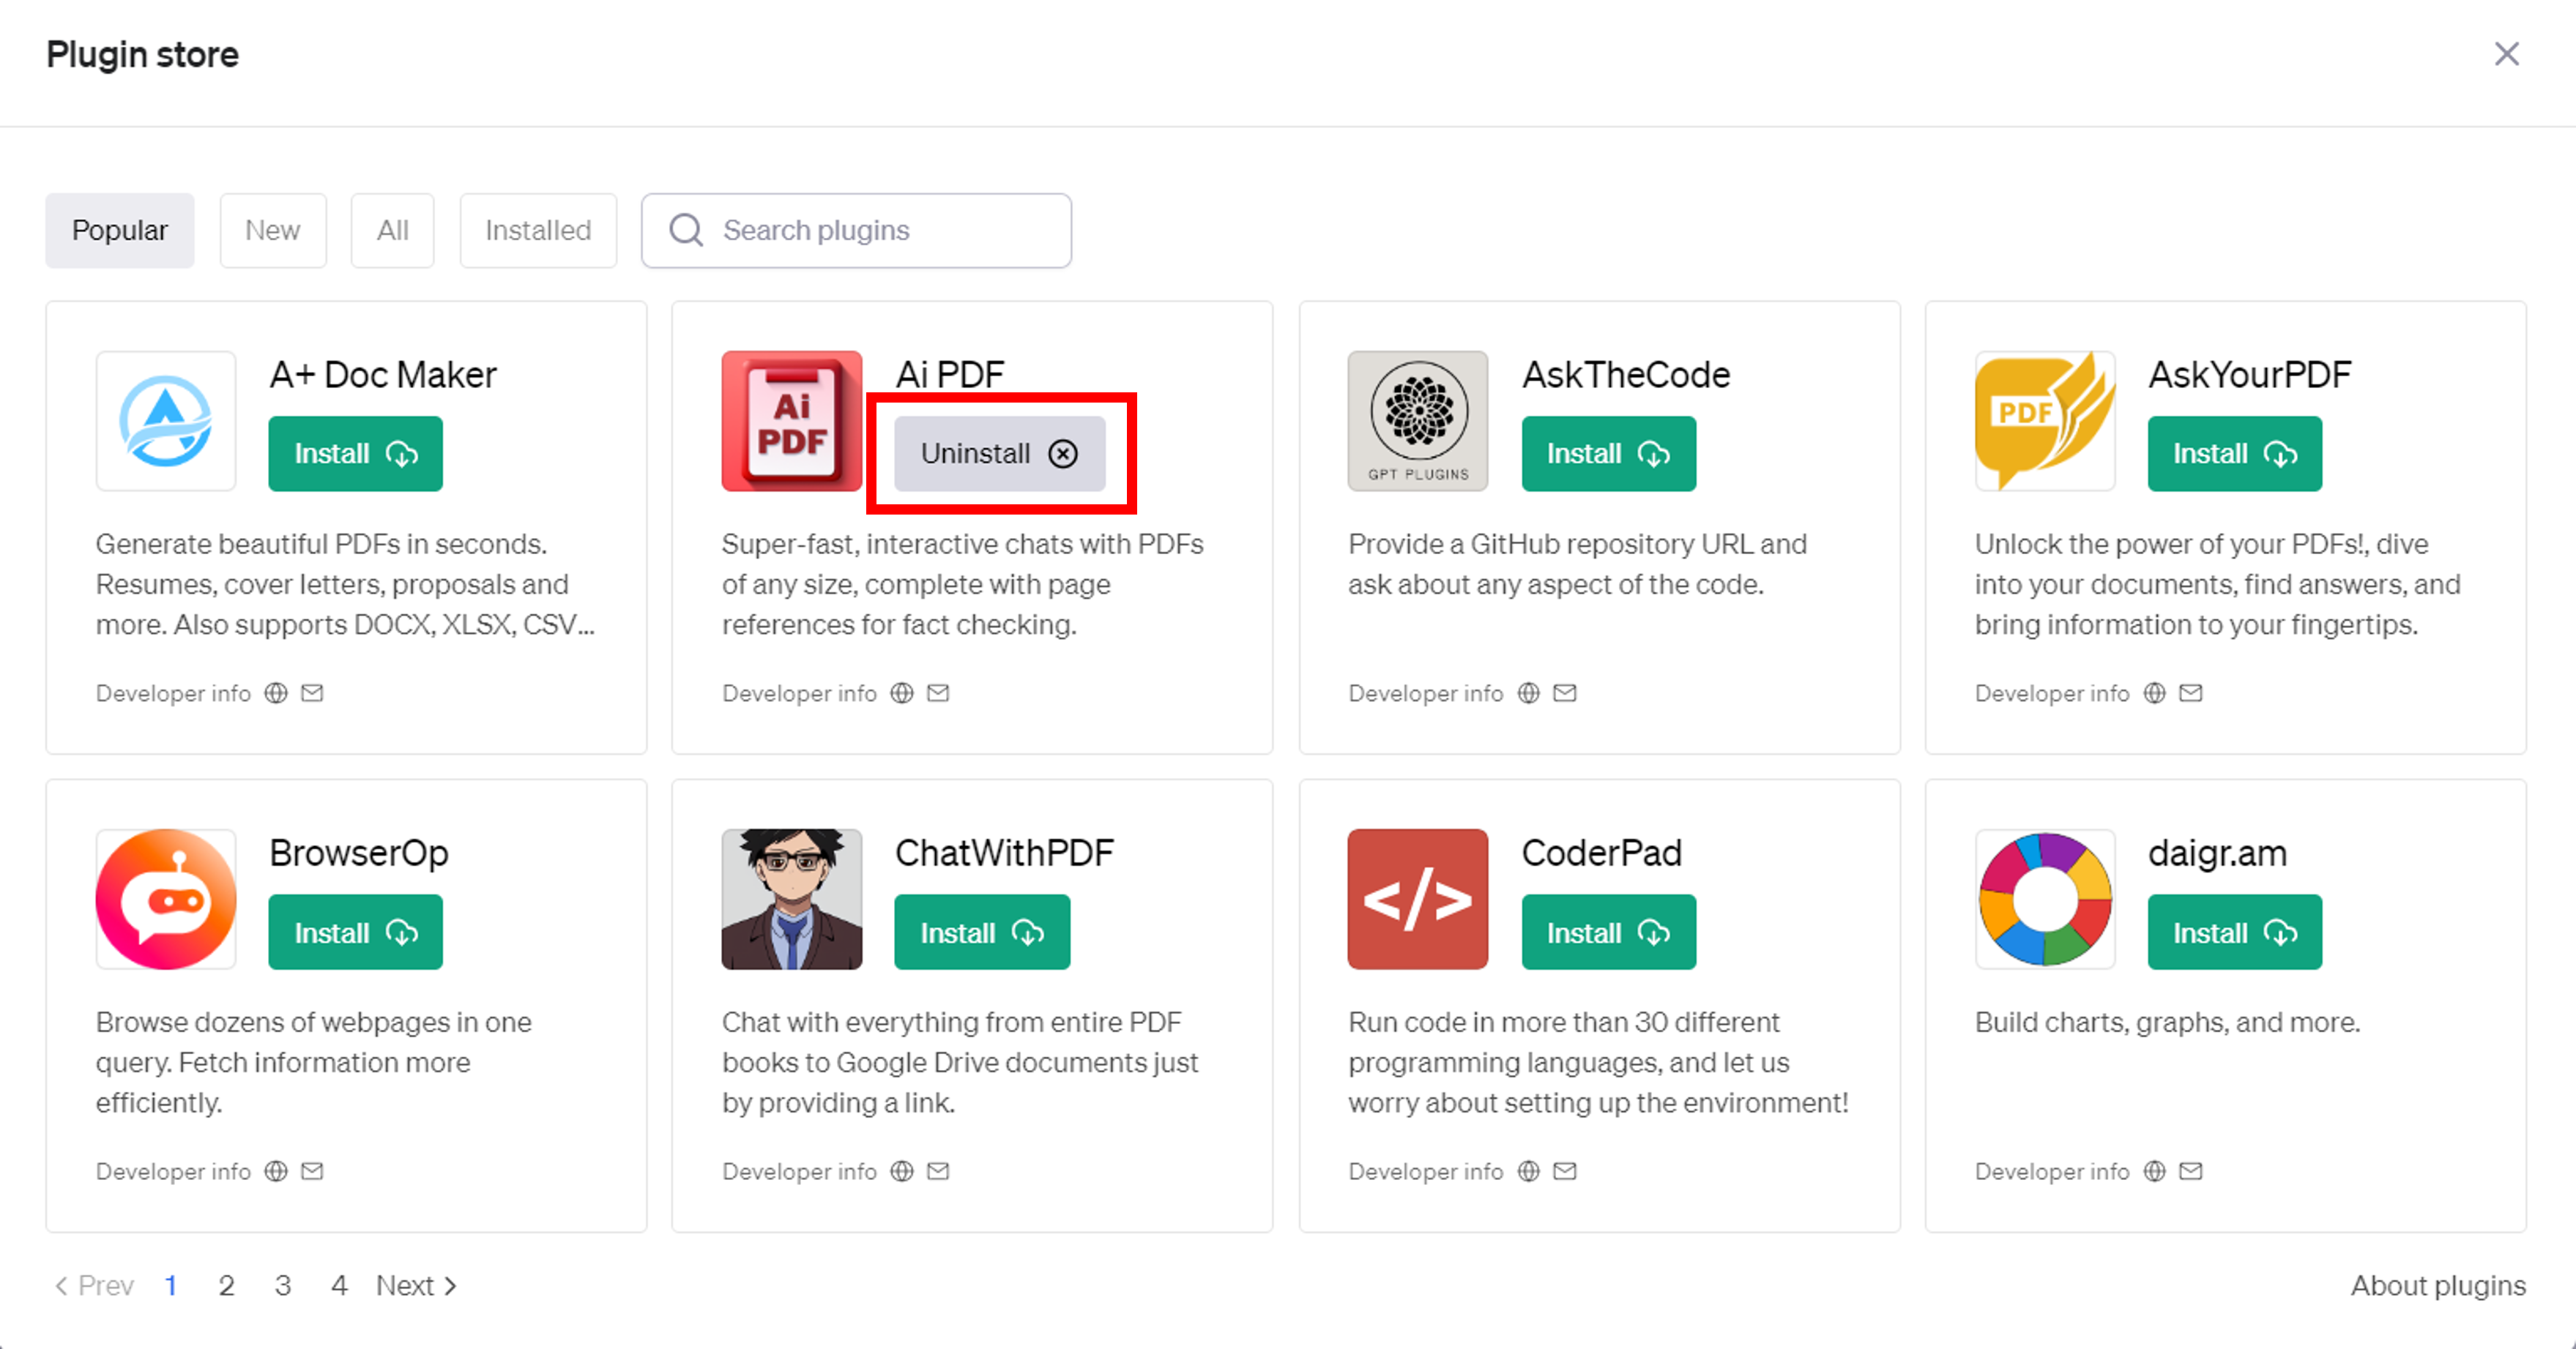The height and width of the screenshot is (1349, 2576).
Task: Click the A+ Doc Maker title
Action: 383,375
